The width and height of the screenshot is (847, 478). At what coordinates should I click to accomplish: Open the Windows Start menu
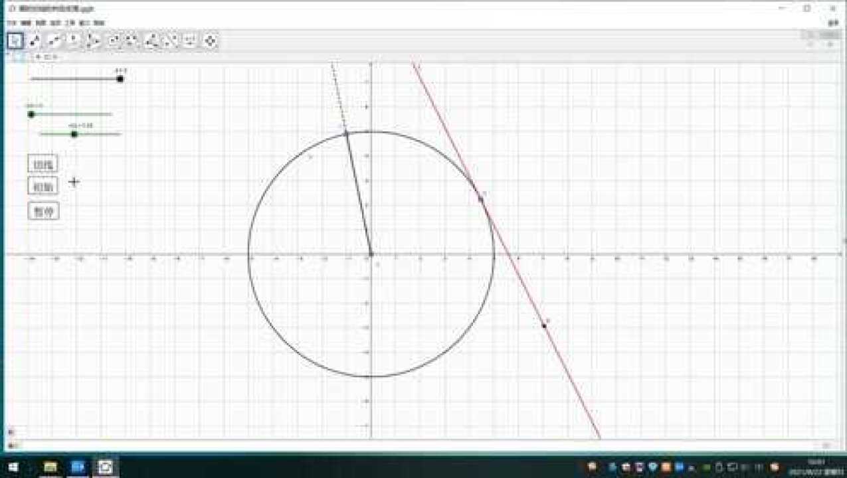tap(13, 467)
